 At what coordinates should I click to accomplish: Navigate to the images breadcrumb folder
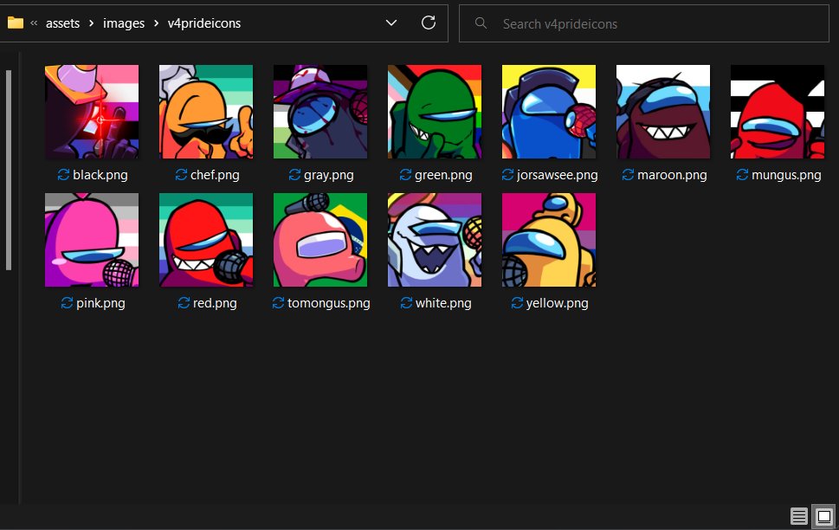click(x=124, y=23)
